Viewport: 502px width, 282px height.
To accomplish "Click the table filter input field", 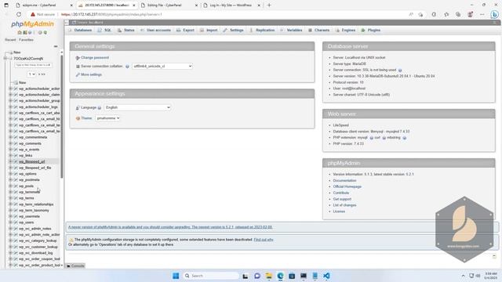I will [33, 65].
